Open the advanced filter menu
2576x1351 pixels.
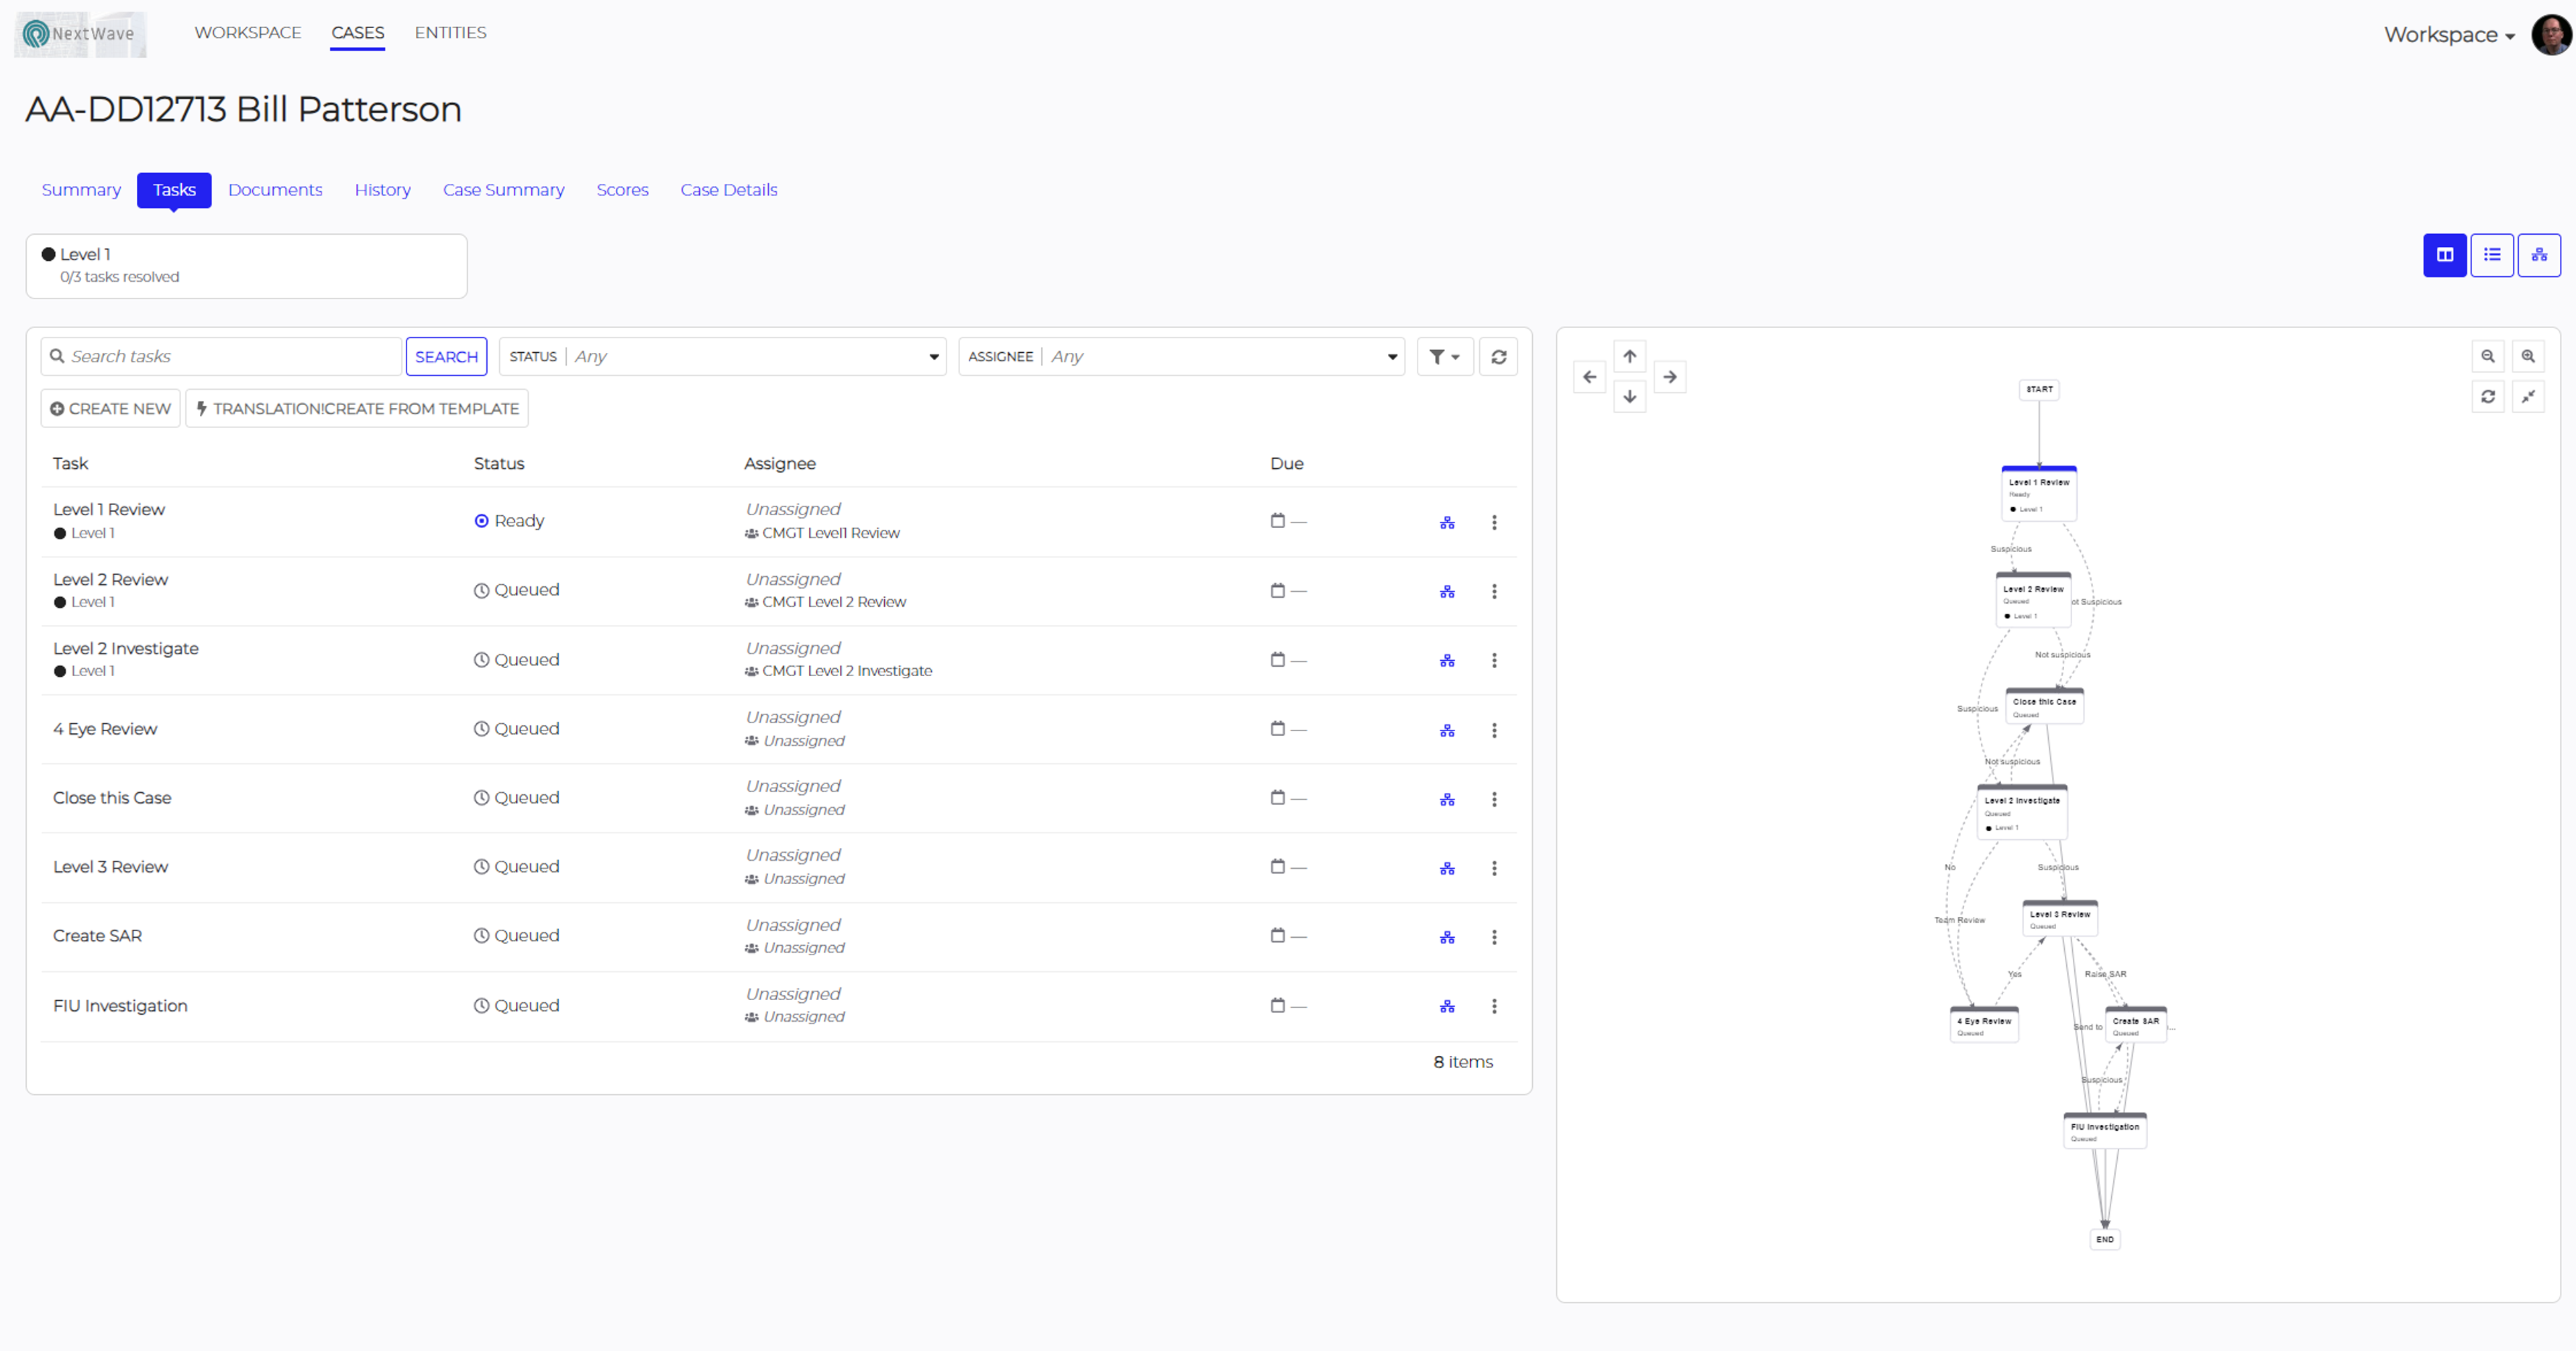1444,357
